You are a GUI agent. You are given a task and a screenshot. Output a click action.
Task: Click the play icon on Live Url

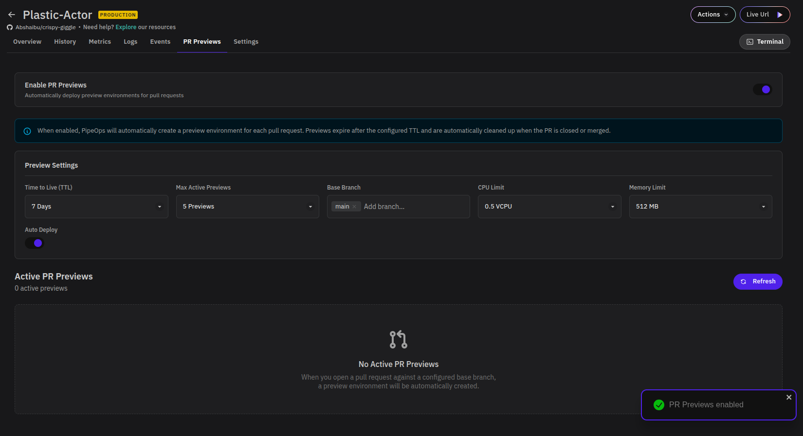point(780,15)
